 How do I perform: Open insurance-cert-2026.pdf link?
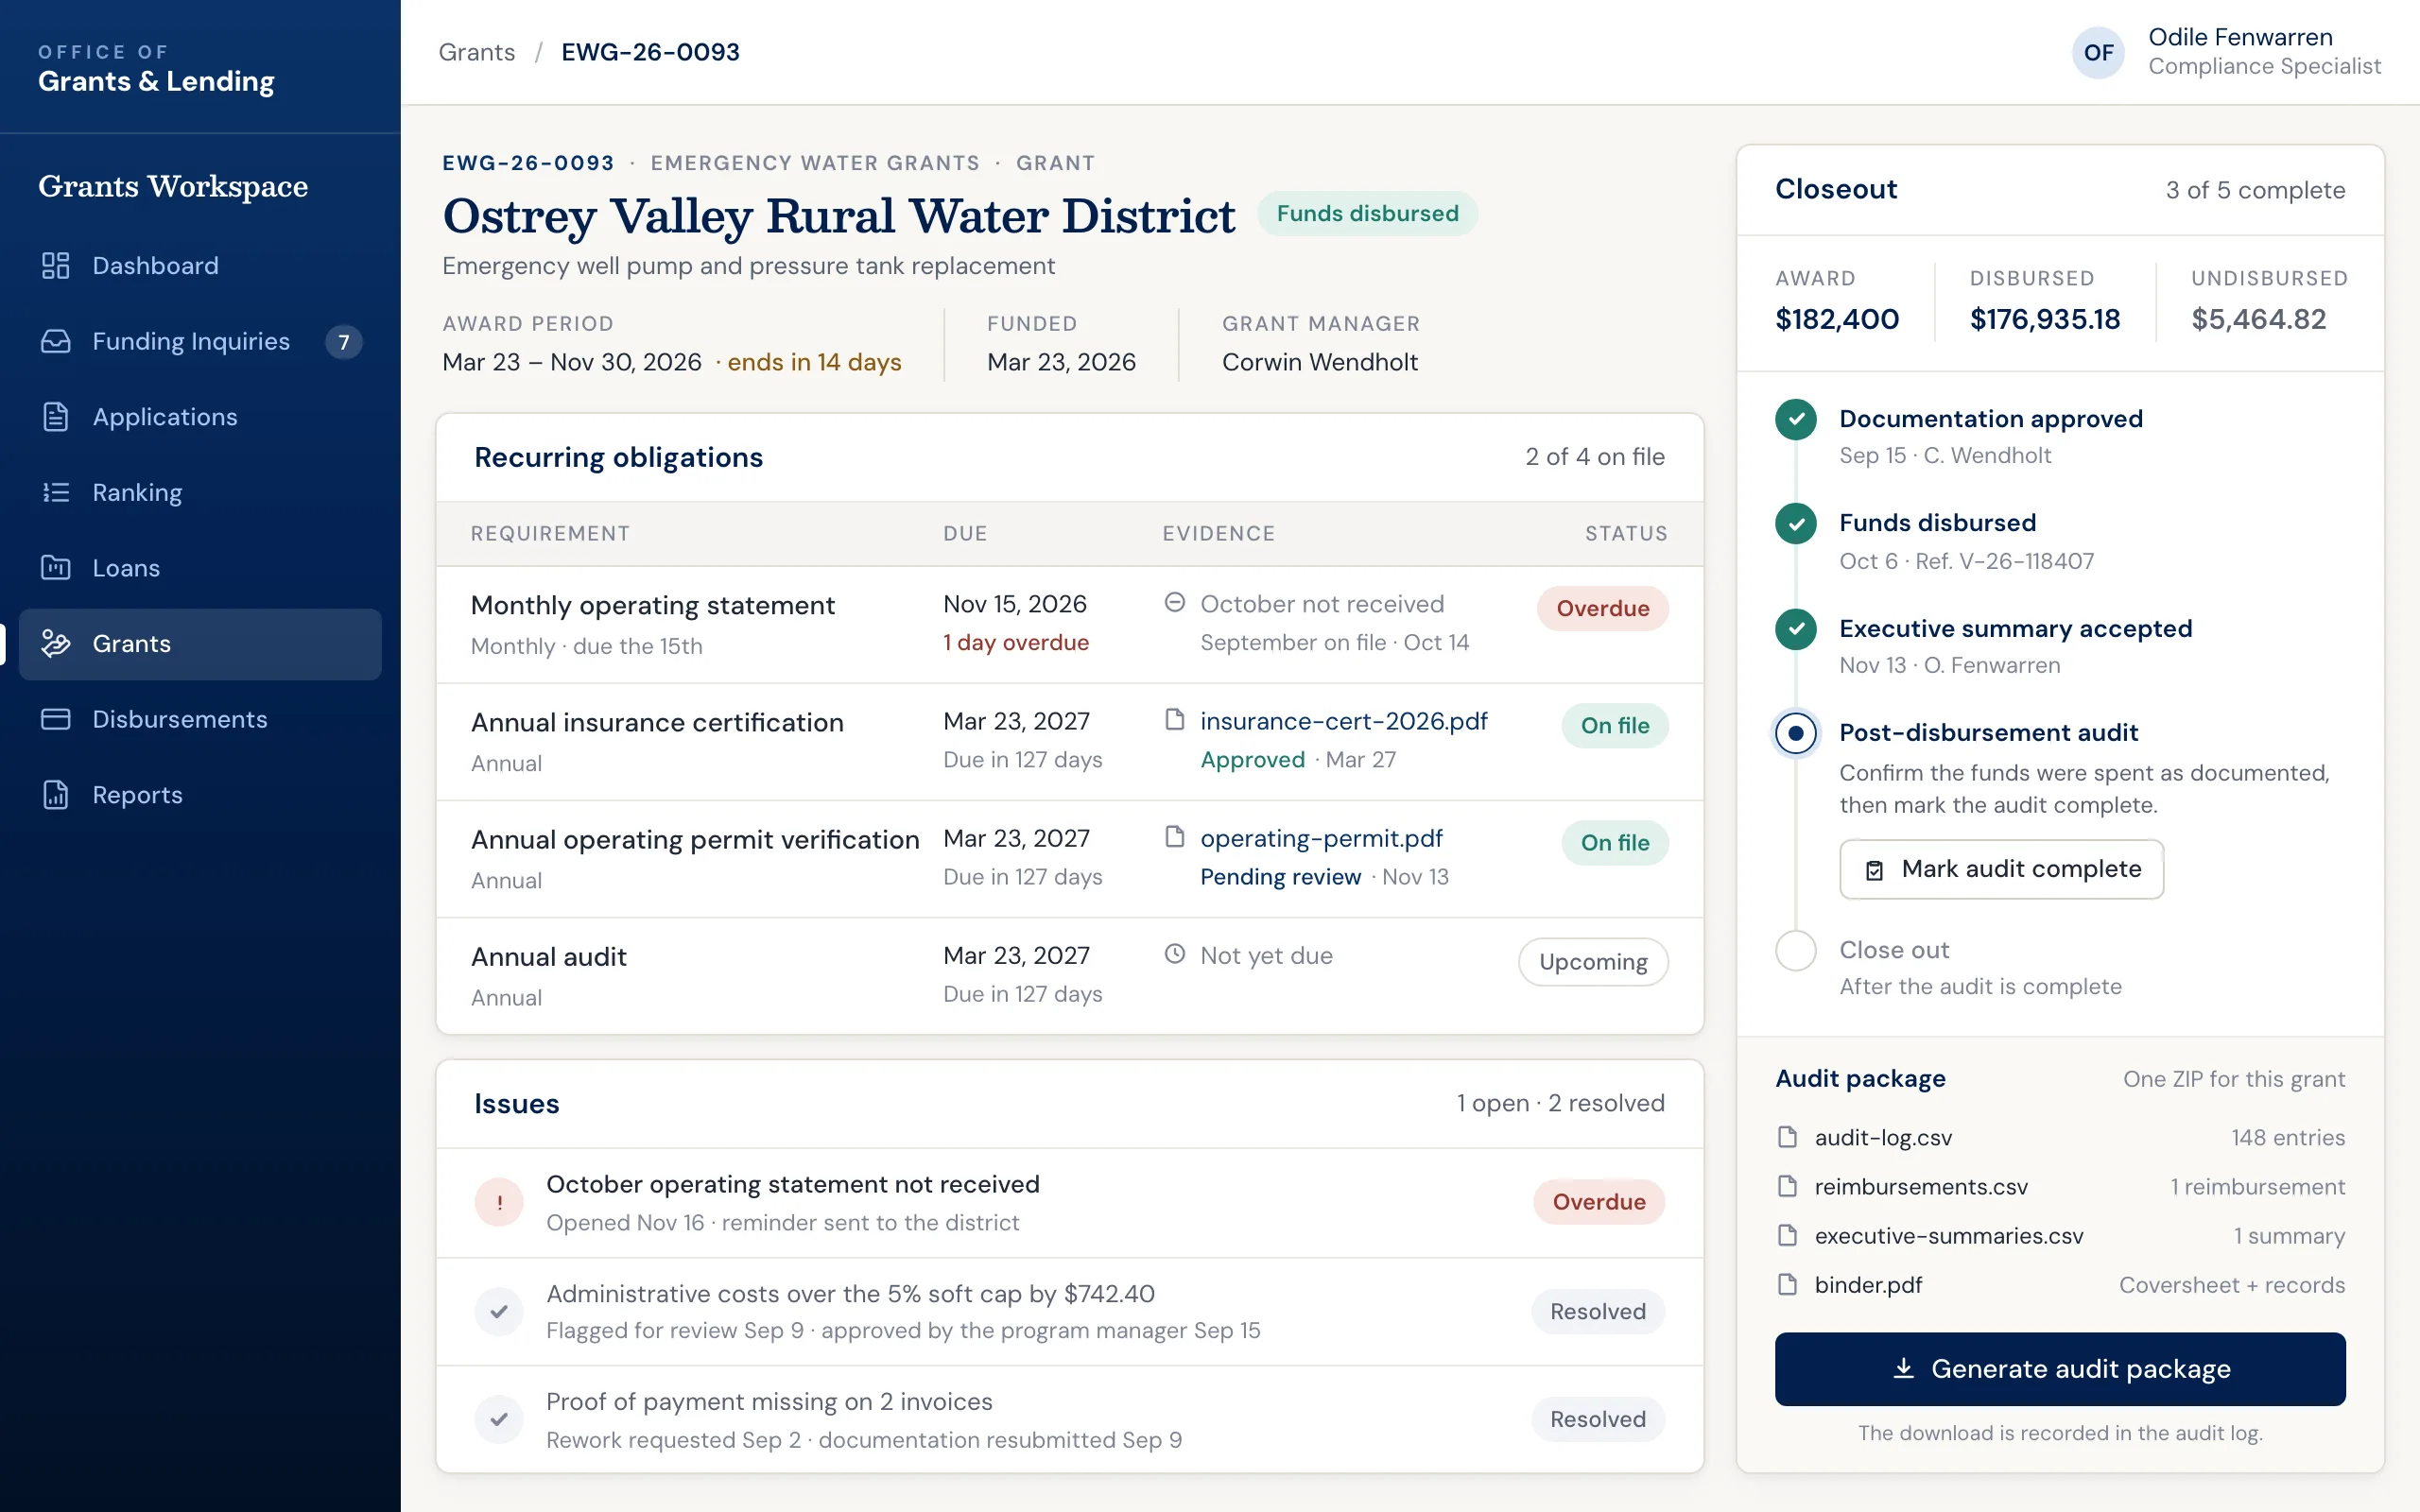(x=1344, y=721)
